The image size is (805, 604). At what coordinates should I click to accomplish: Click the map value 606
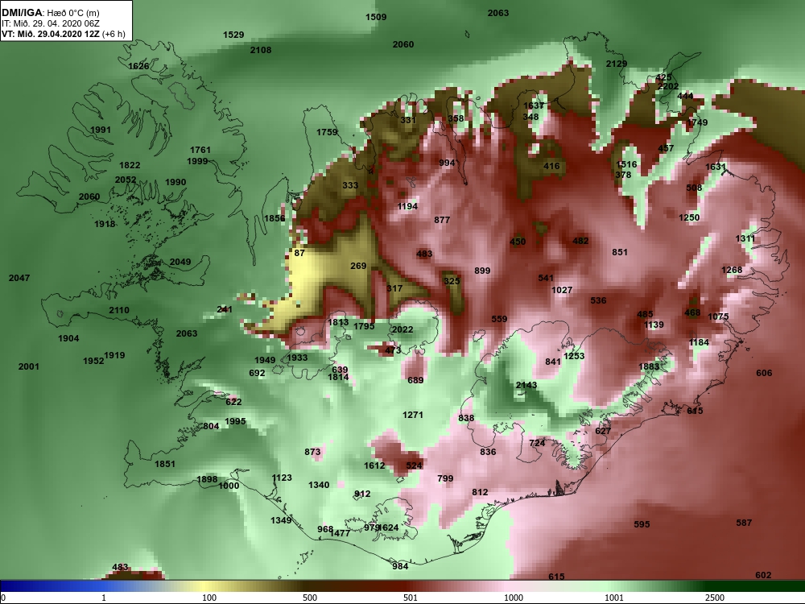click(x=764, y=373)
